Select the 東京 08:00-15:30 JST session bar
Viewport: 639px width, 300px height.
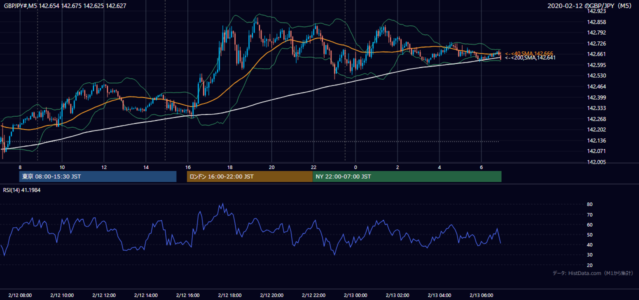(x=98, y=176)
